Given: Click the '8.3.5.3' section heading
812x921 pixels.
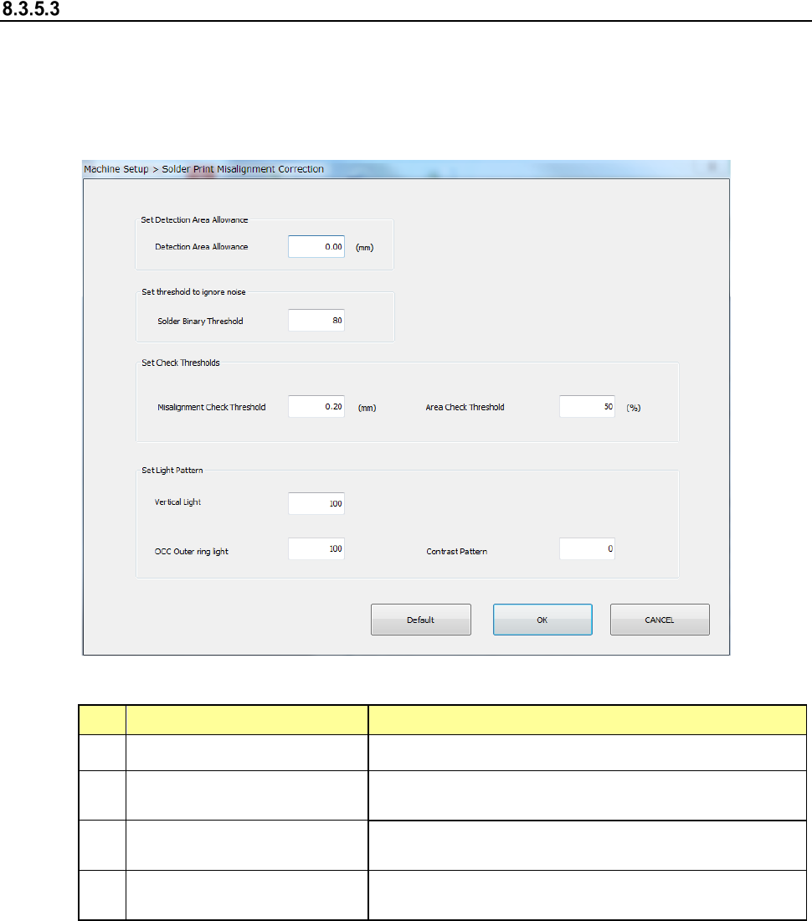Looking at the screenshot, I should point(31,9).
